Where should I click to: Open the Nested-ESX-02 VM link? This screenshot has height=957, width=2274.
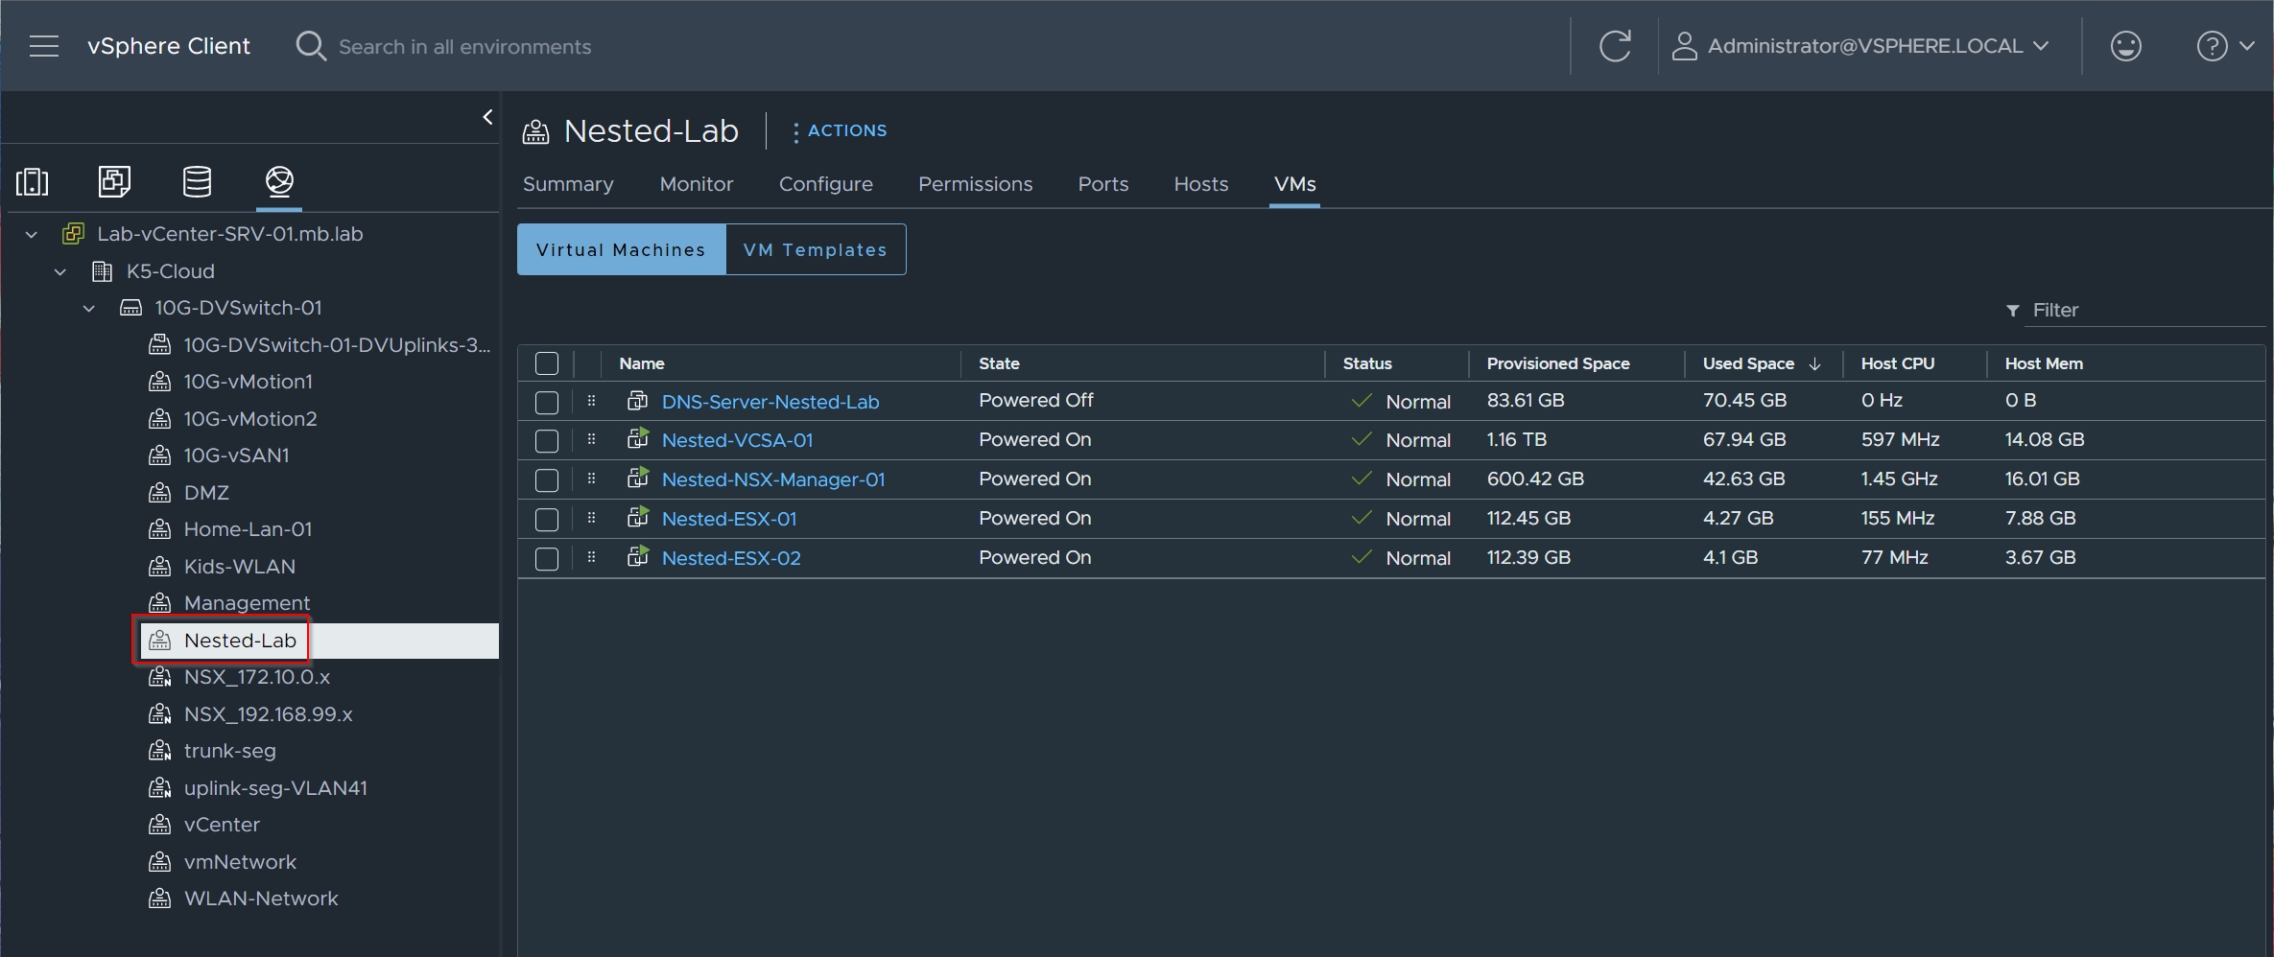click(731, 558)
